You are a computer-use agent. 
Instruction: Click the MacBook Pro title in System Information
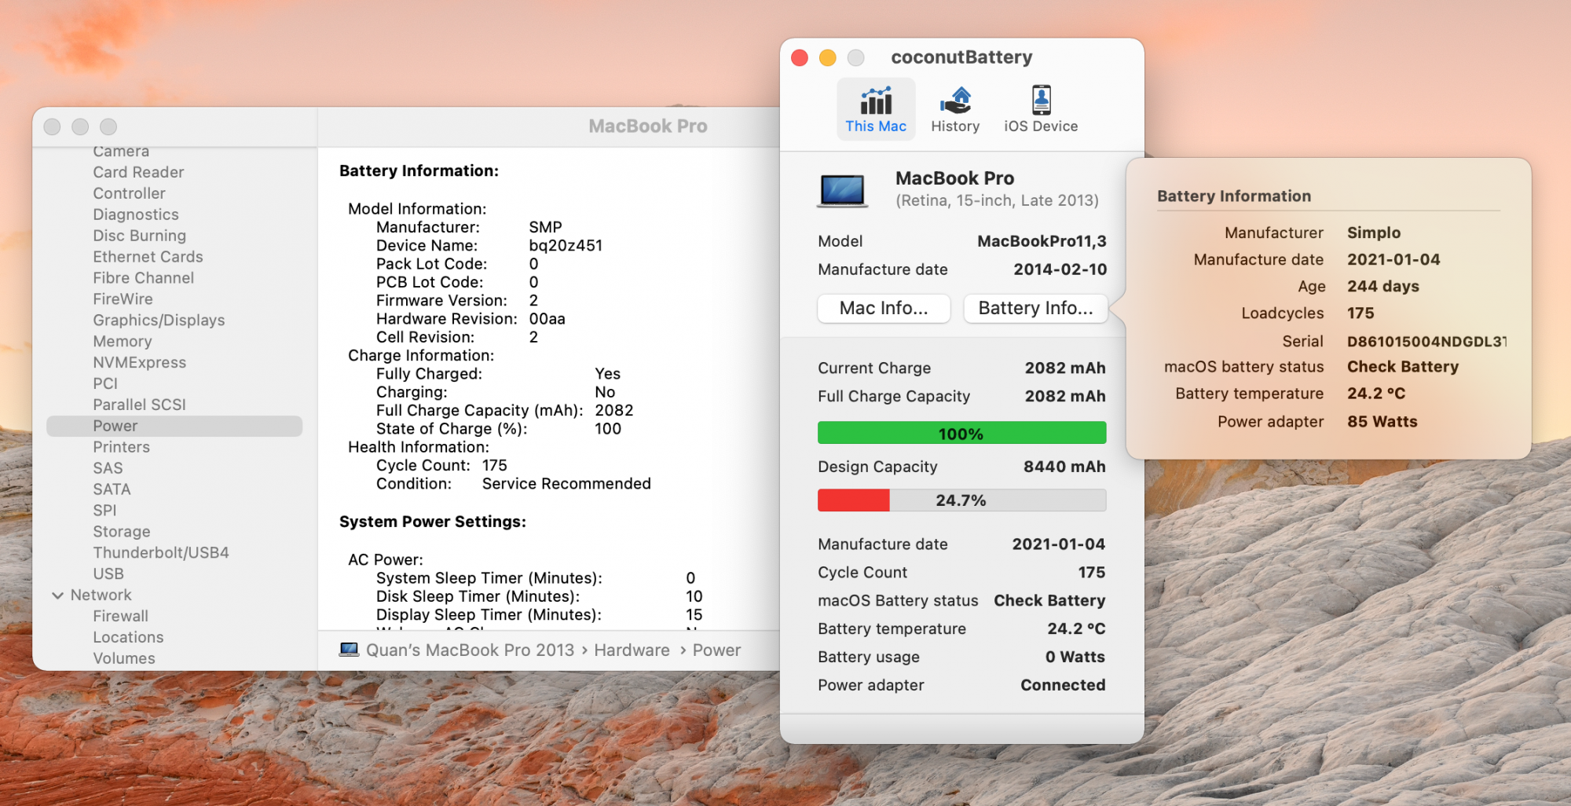(x=647, y=126)
